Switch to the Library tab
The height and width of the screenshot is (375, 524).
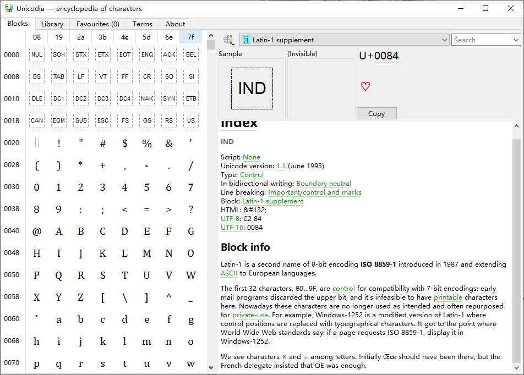tap(52, 24)
